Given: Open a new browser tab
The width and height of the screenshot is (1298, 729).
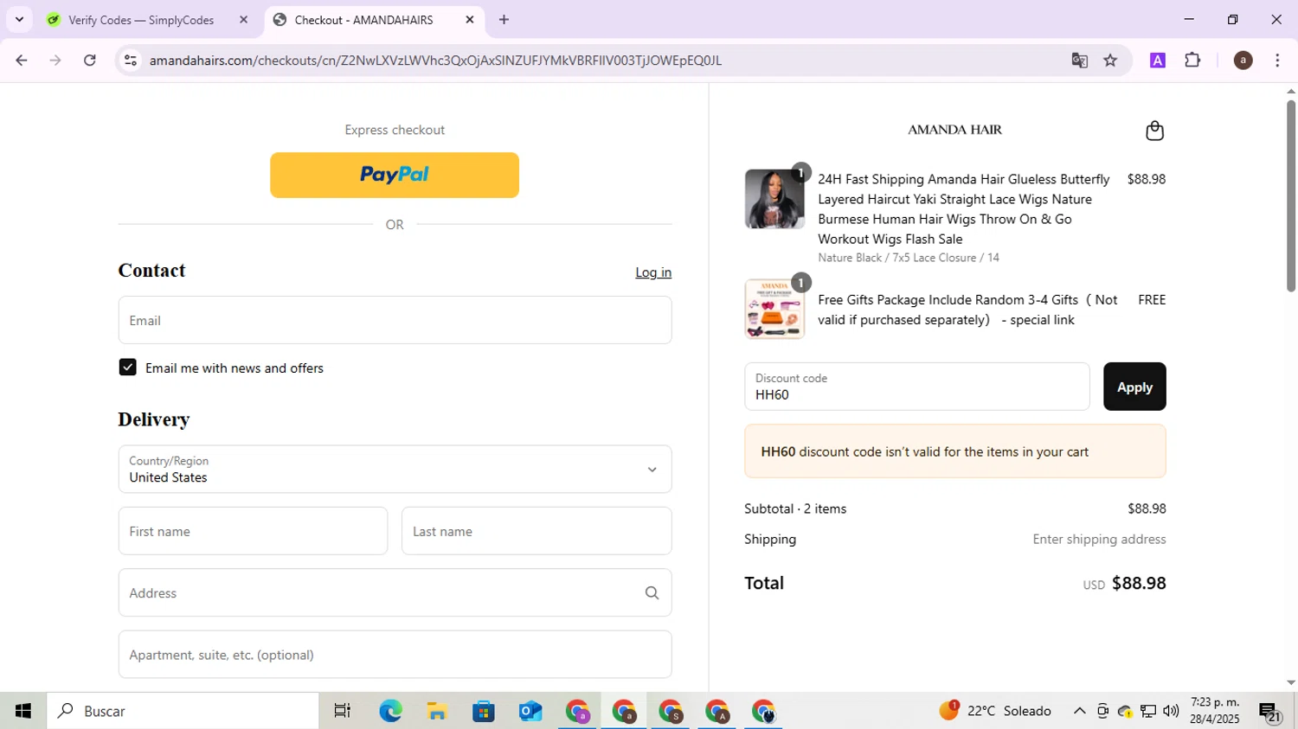Looking at the screenshot, I should [x=504, y=20].
